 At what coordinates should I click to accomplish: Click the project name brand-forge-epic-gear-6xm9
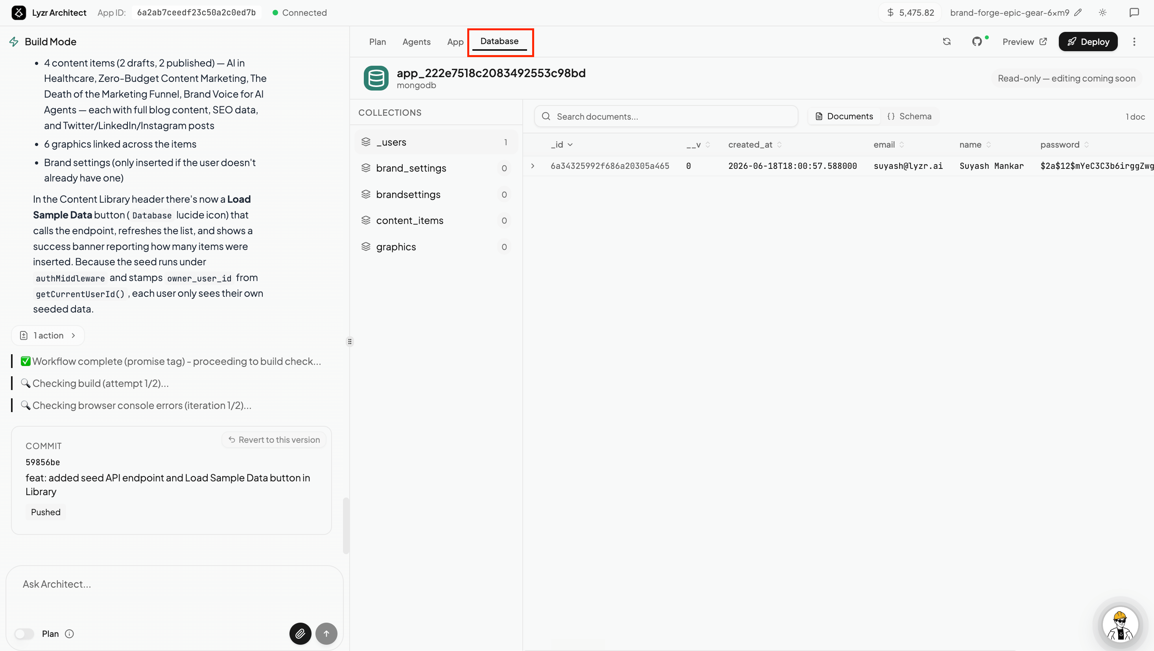1009,13
